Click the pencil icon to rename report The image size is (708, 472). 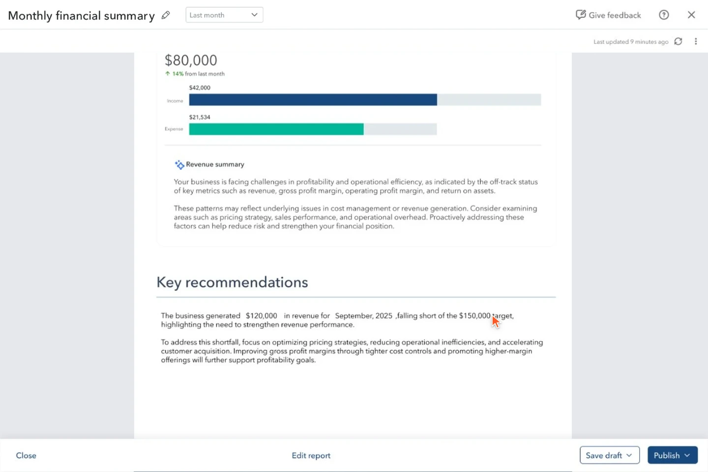pos(166,15)
